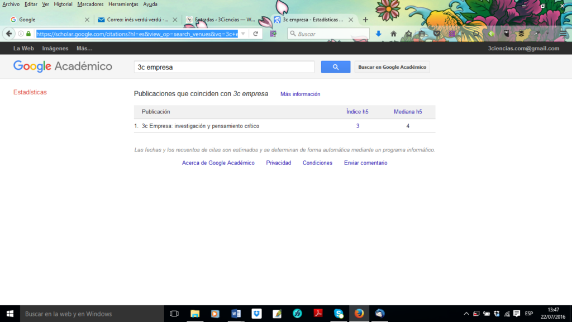Open a new tab with the plus icon
This screenshot has width=572, height=322.
coord(365,18)
